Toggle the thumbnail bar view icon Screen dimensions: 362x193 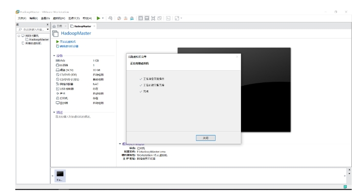pyautogui.click(x=147, y=18)
